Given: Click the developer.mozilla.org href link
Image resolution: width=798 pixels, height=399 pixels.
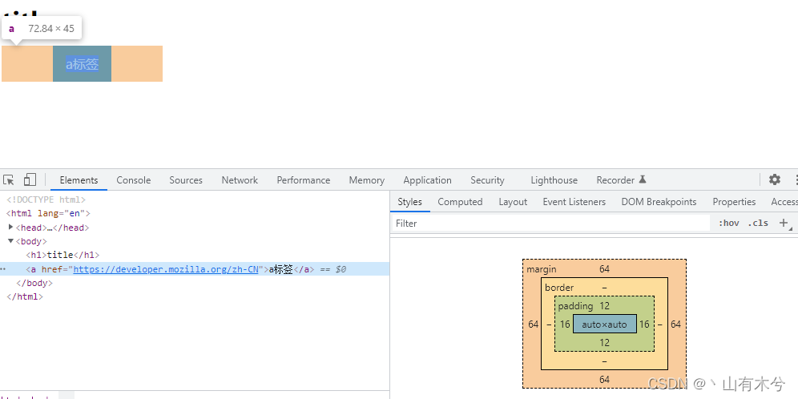Looking at the screenshot, I should [x=166, y=269].
